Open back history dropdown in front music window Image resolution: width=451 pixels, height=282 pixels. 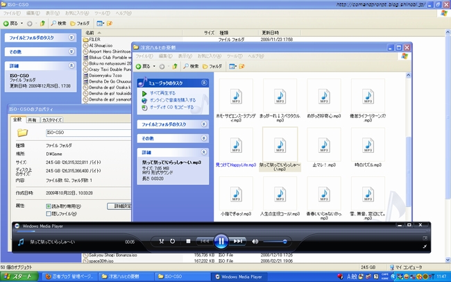[x=154, y=67]
